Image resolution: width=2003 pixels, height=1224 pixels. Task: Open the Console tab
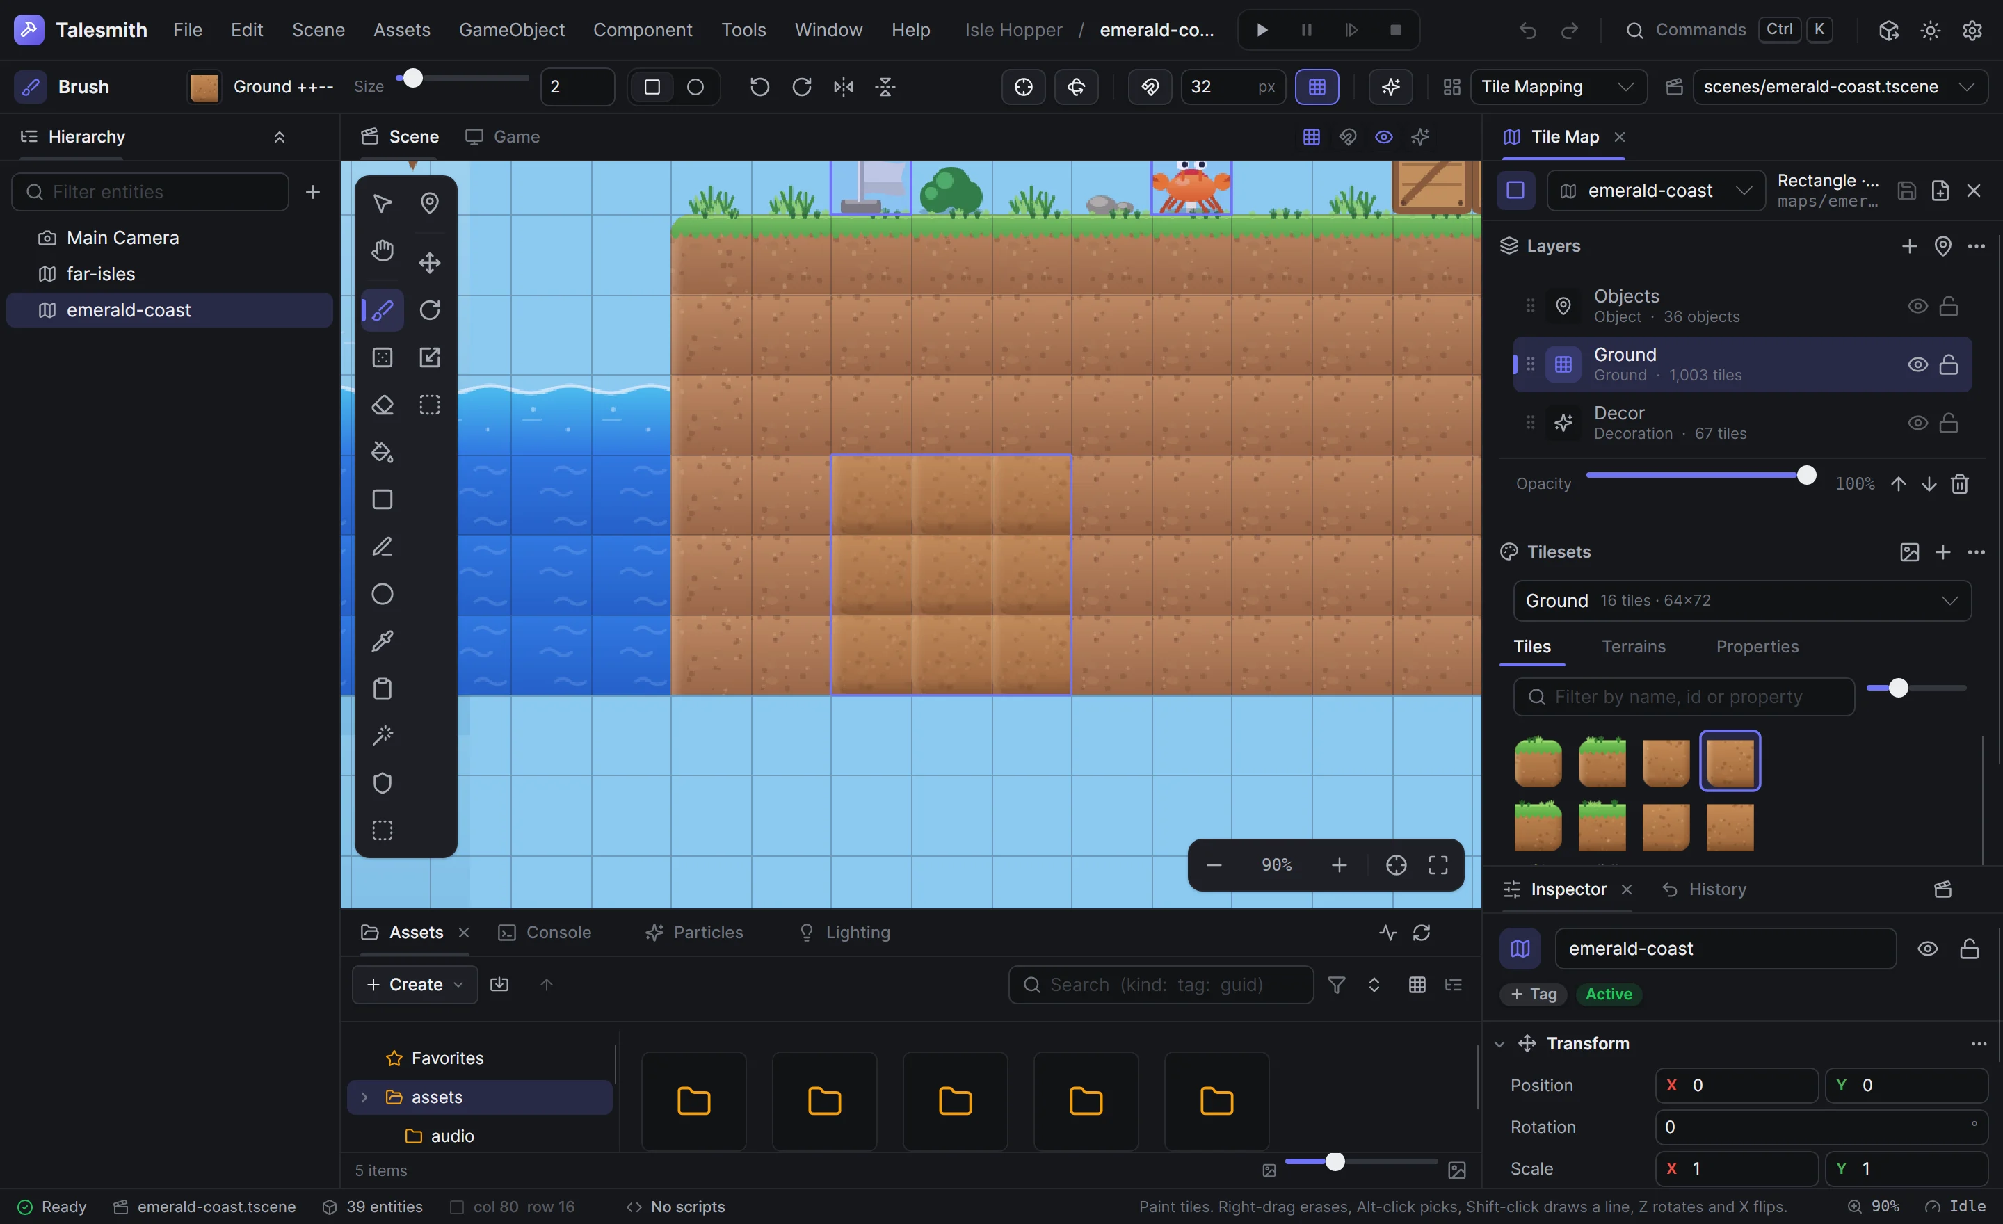tap(545, 932)
